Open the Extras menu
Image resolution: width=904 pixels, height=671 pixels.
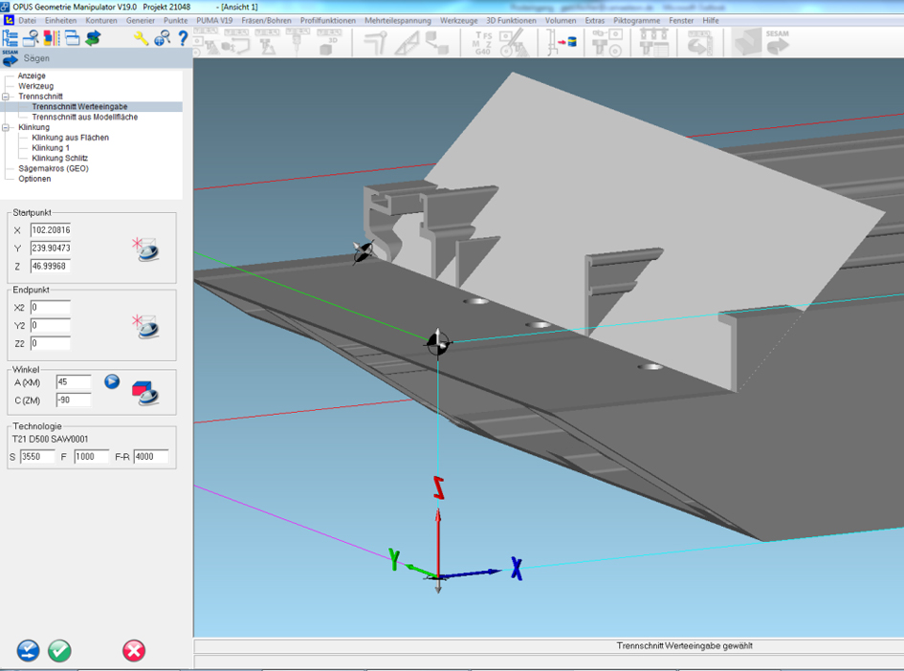pos(595,20)
